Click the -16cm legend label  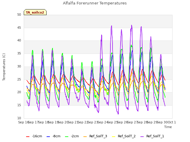37,136
